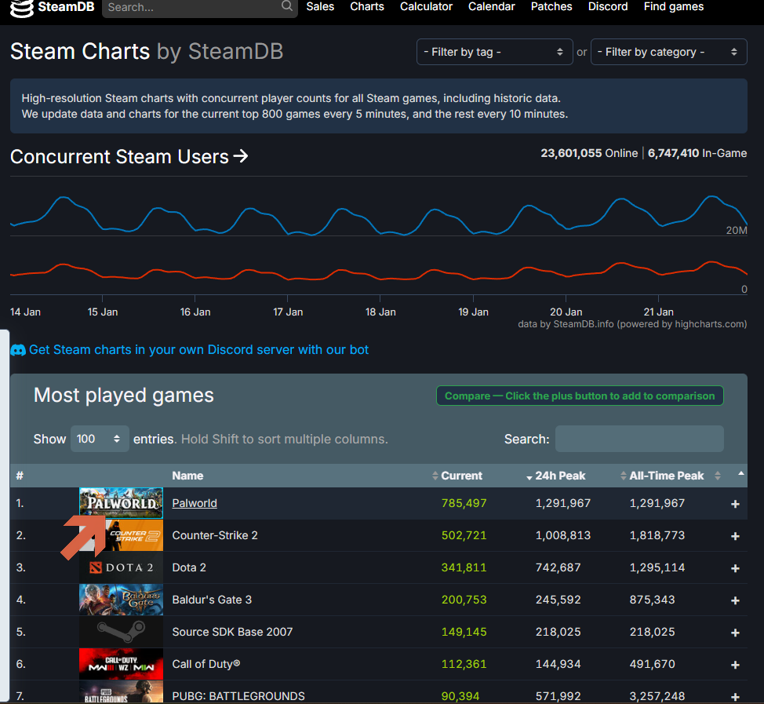Add Counter-Strike 2 to comparison with plus
This screenshot has width=764, height=704.
pos(735,536)
